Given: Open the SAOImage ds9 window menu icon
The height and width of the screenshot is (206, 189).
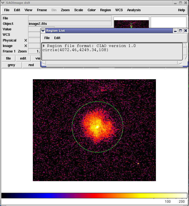Looking at the screenshot, I should pyautogui.click(x=3, y=3).
